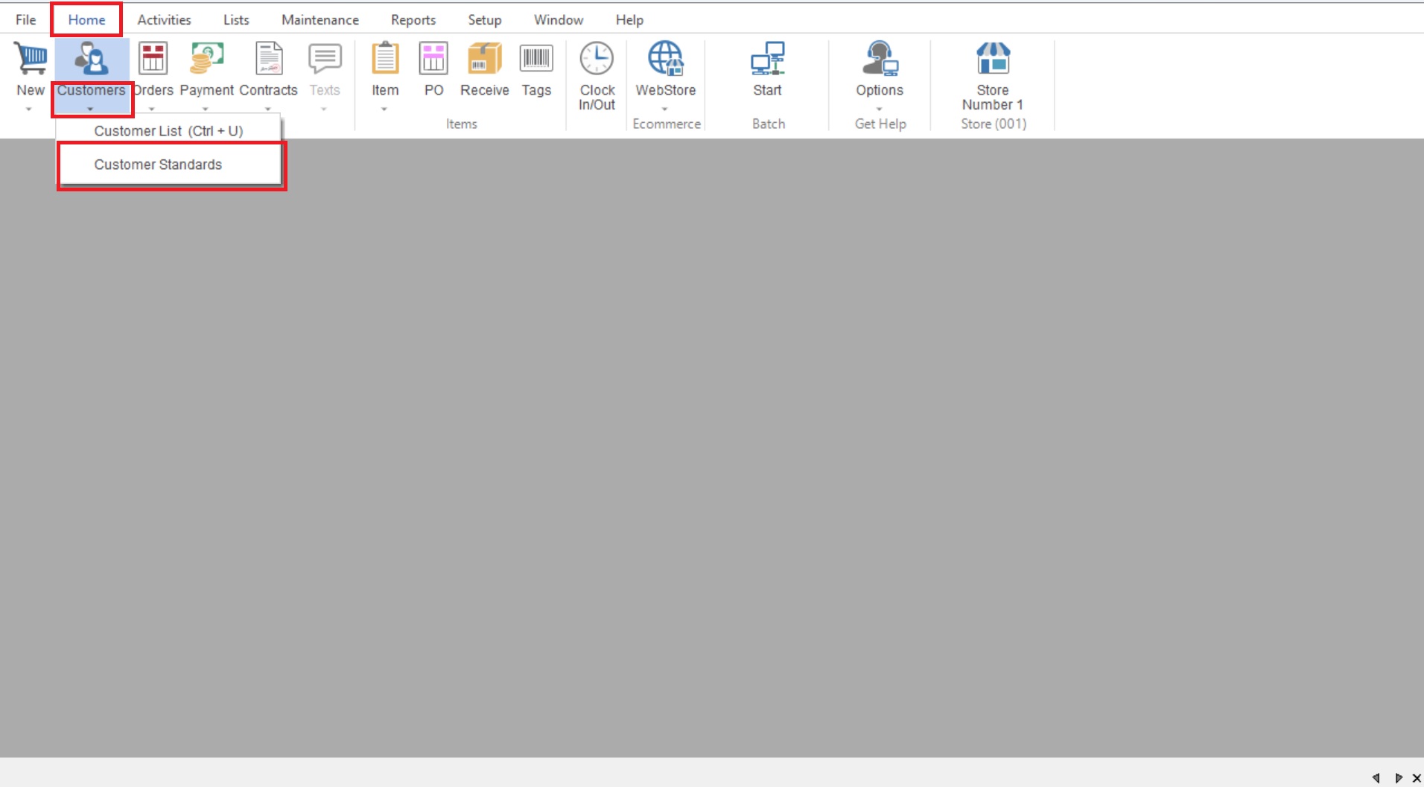Click the Payment label
This screenshot has width=1424, height=787.
[x=206, y=90]
